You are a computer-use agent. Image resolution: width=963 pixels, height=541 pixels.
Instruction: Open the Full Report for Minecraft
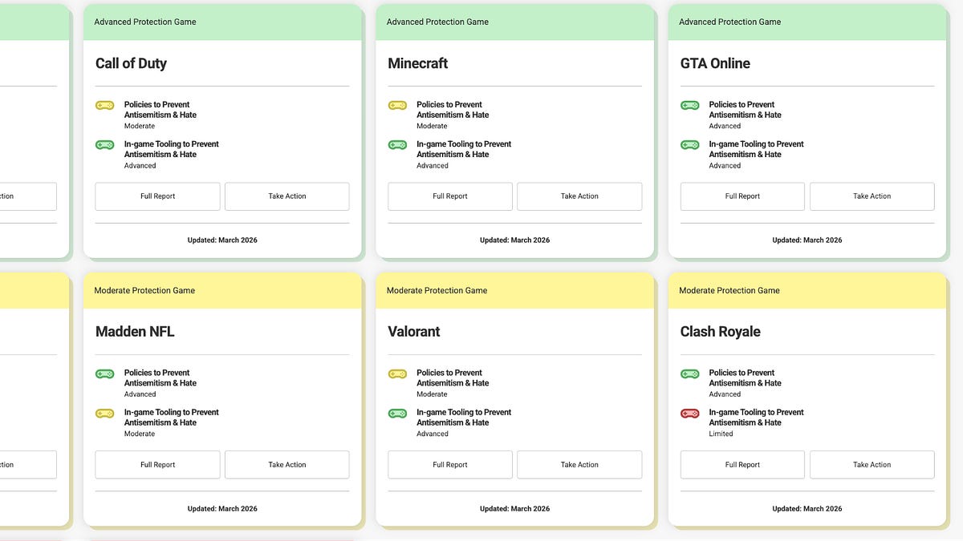pyautogui.click(x=450, y=196)
